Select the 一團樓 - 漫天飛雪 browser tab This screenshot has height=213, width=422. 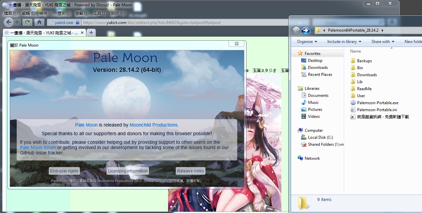click(44, 33)
